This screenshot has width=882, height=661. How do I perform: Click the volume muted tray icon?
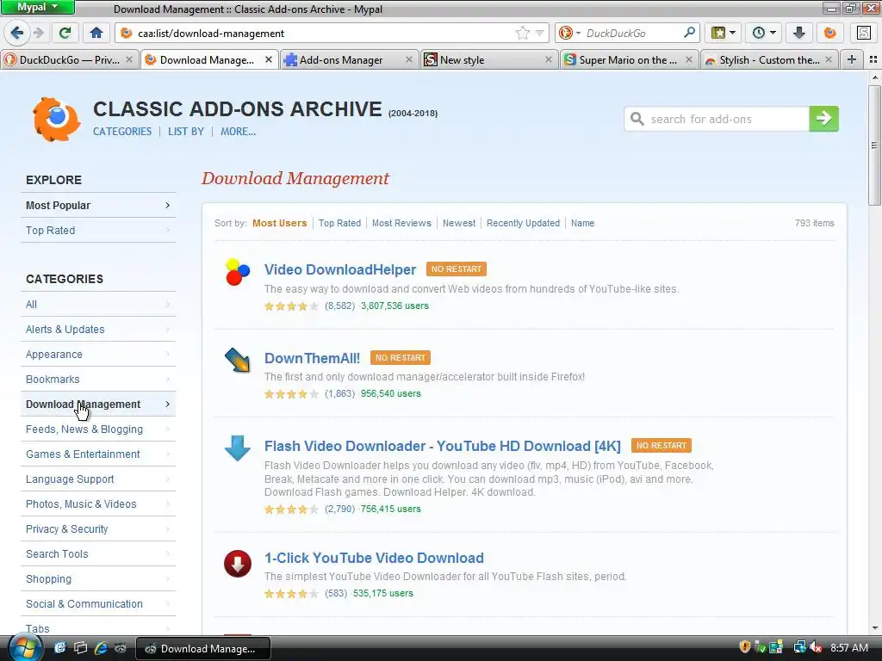[816, 647]
